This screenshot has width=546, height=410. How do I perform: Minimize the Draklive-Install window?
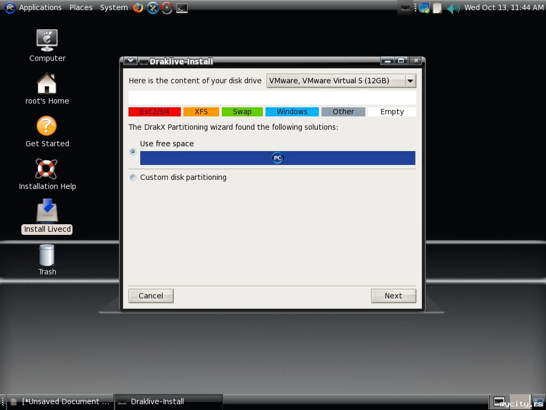[387, 61]
